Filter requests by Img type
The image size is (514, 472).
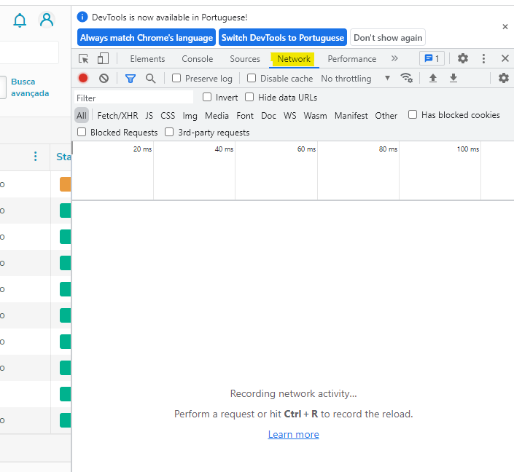point(190,116)
